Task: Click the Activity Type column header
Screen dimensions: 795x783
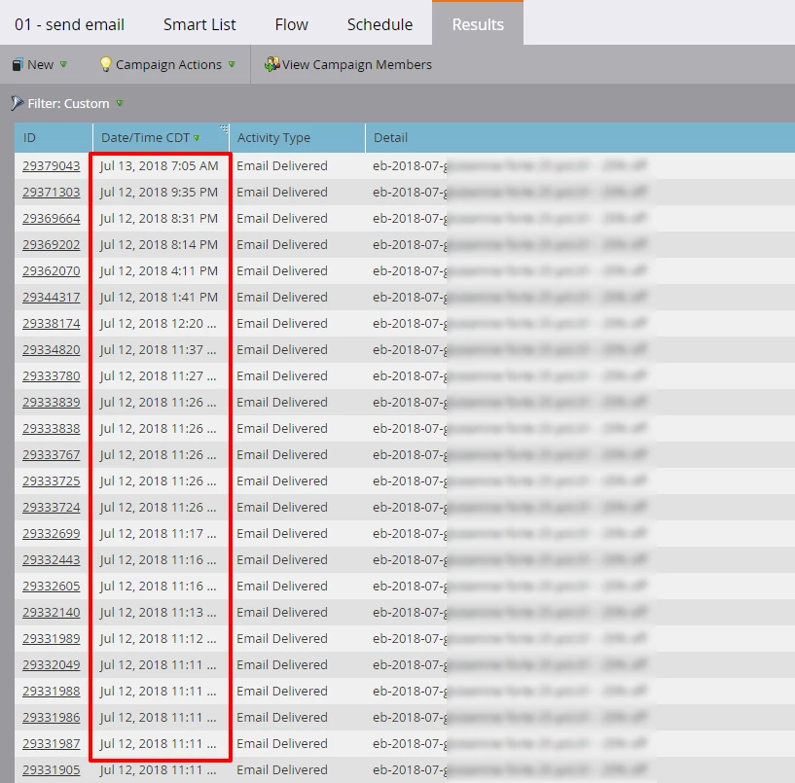Action: (x=297, y=138)
